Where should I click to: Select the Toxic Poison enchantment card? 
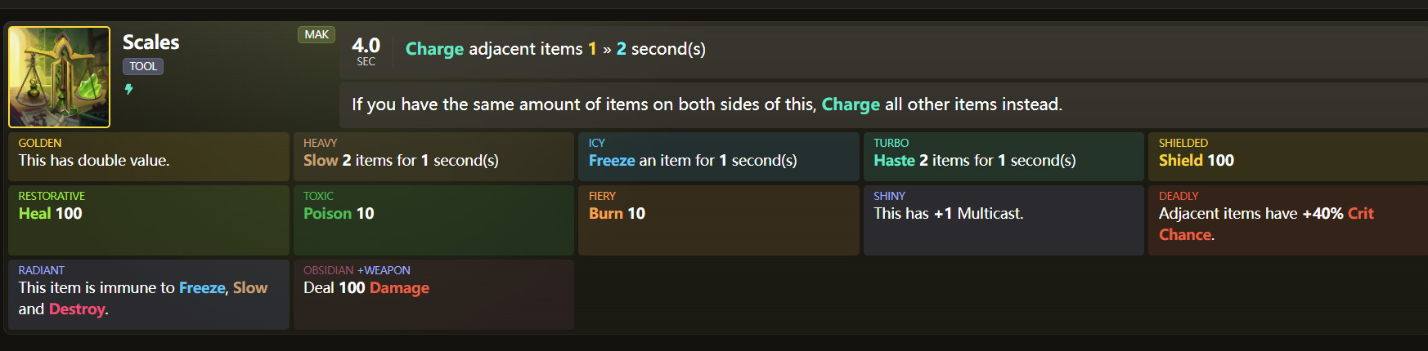click(433, 220)
